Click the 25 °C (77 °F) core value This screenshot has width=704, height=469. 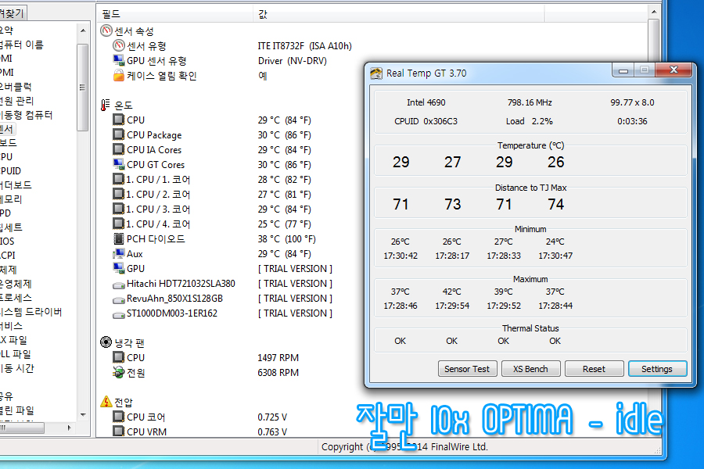pos(284,224)
